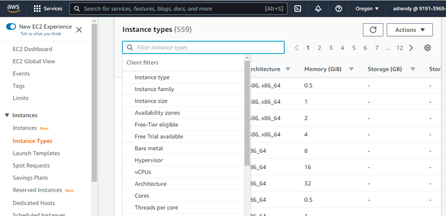
Task: Toggle the New EC2 Experience switch
Action: pyautogui.click(x=11, y=27)
